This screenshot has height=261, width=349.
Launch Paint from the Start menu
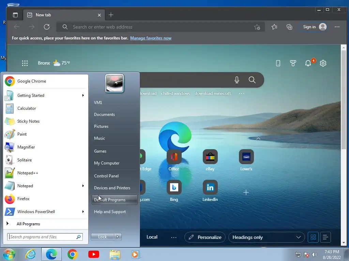(46, 134)
